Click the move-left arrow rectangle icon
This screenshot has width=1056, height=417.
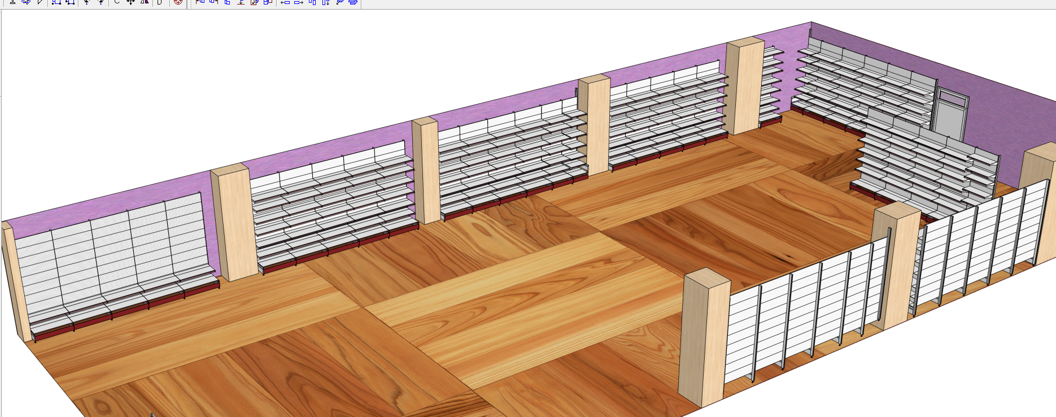point(285,2)
